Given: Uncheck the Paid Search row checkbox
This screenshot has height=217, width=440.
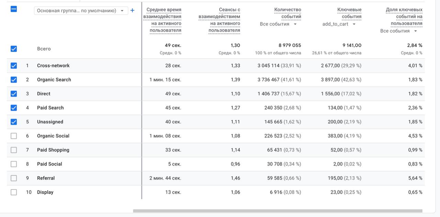Looking at the screenshot, I should coord(14,108).
